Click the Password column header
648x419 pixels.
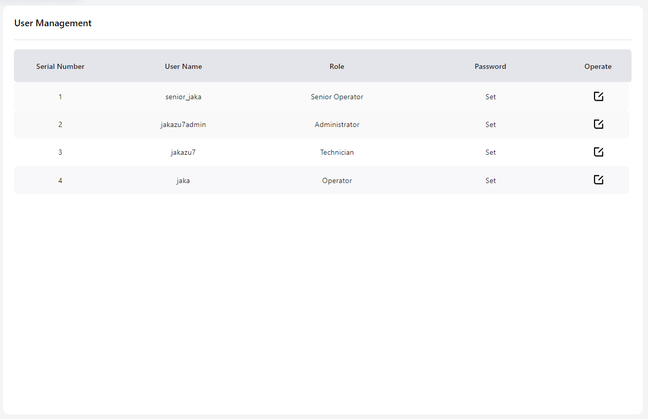490,66
